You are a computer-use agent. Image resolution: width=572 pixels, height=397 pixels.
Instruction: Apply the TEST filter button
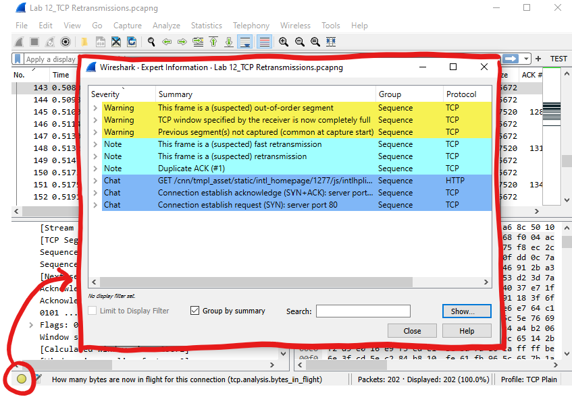pos(558,59)
